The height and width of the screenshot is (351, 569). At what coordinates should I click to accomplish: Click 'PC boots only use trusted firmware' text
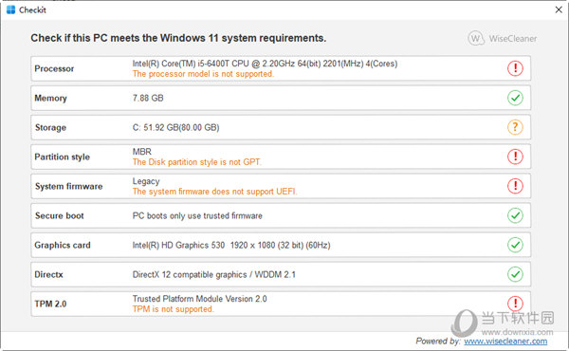point(197,215)
